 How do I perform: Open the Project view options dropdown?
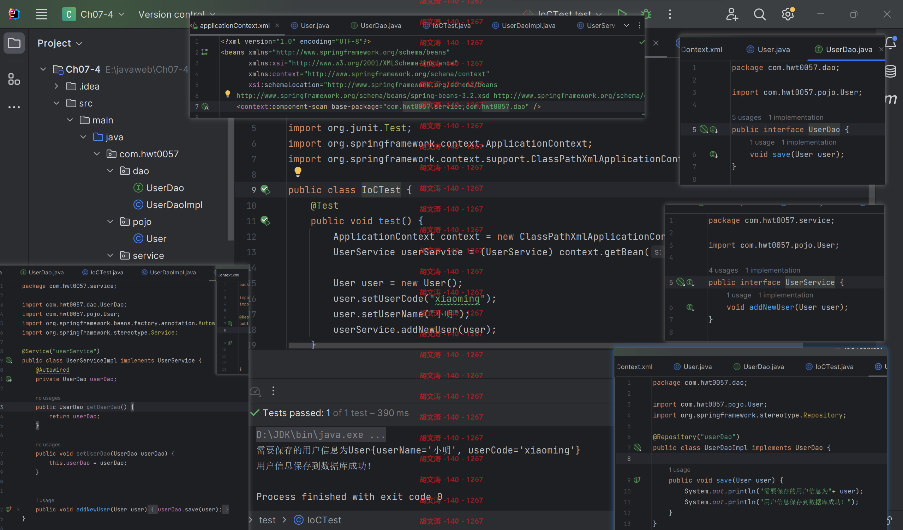pyautogui.click(x=79, y=44)
